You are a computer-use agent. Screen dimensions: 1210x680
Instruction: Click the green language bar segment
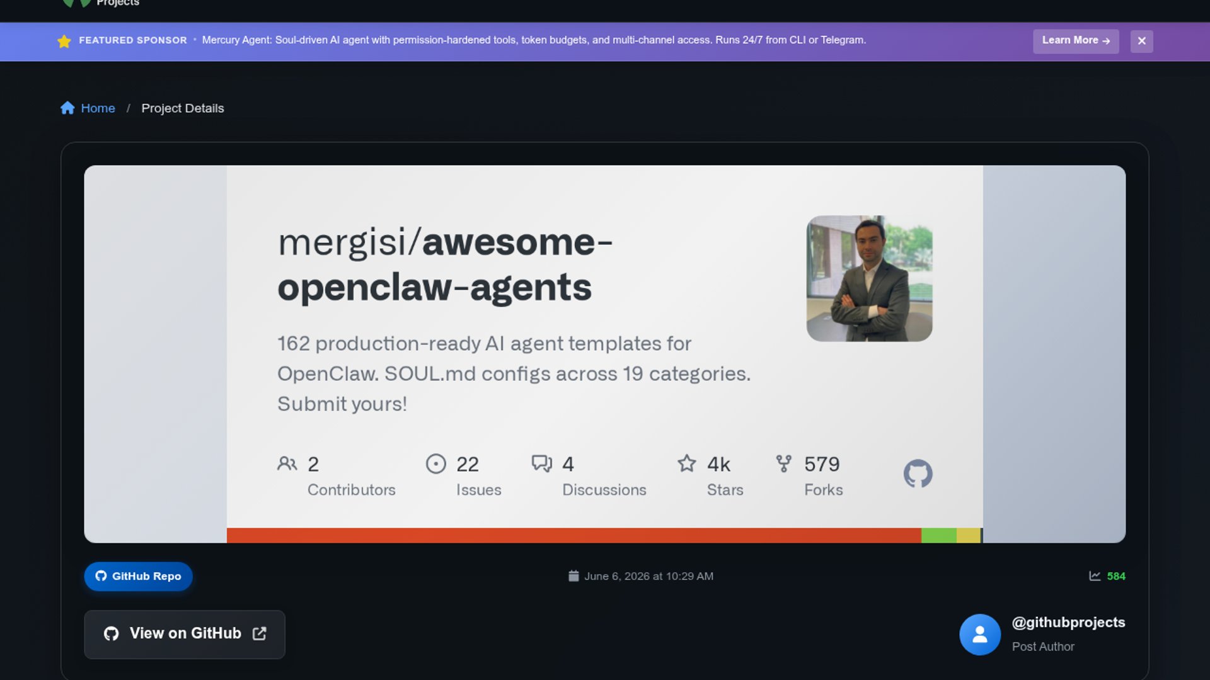point(939,535)
